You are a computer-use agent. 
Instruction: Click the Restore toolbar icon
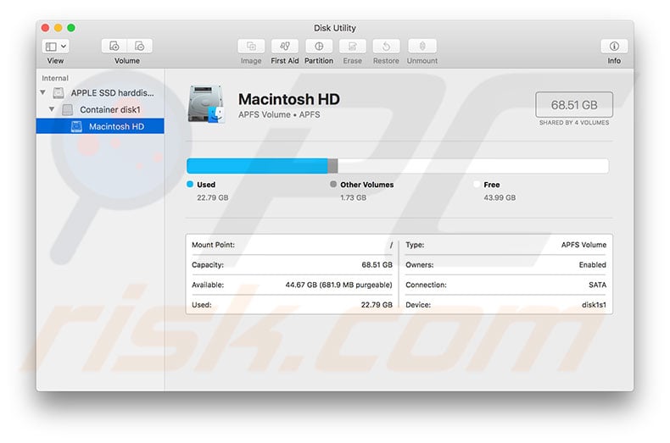(x=386, y=46)
